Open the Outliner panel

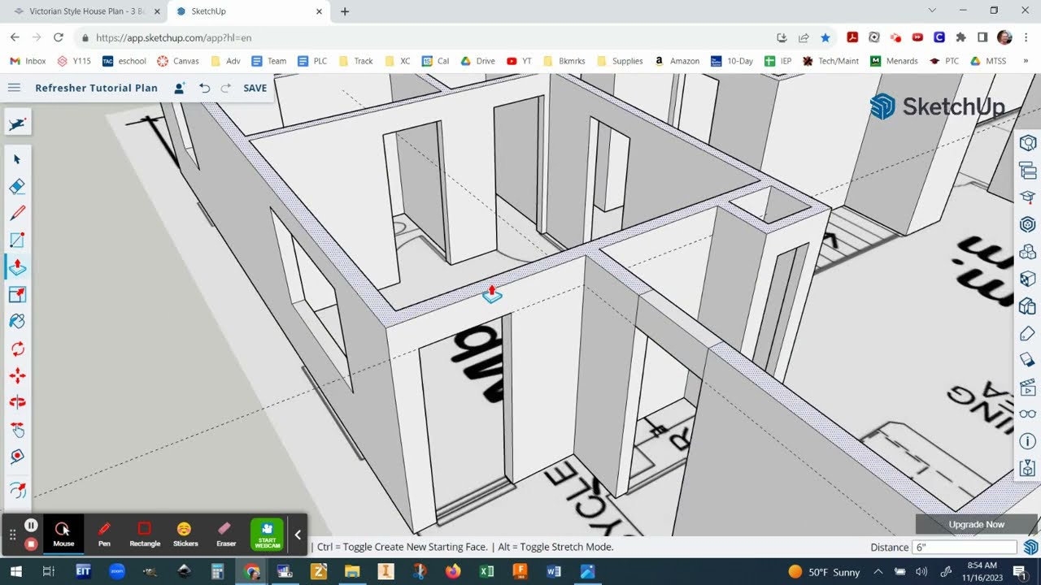pyautogui.click(x=1027, y=171)
